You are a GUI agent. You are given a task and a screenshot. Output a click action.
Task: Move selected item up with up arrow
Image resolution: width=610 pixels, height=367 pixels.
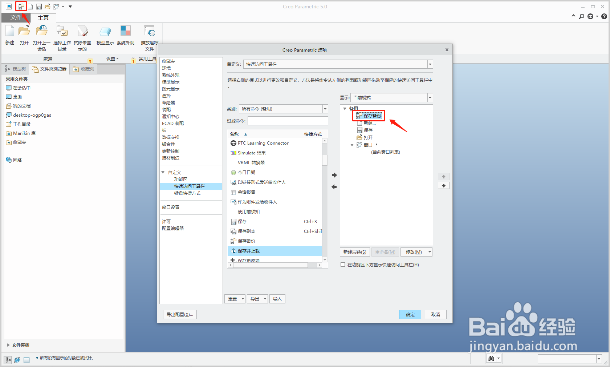(x=444, y=177)
